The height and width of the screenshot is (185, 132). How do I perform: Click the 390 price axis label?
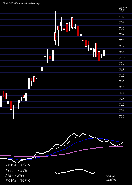click(122, 29)
